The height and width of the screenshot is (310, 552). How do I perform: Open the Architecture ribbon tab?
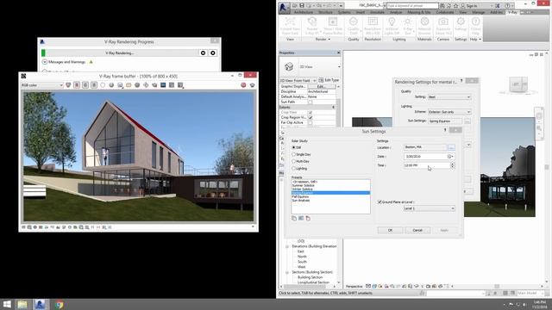[x=303, y=12]
